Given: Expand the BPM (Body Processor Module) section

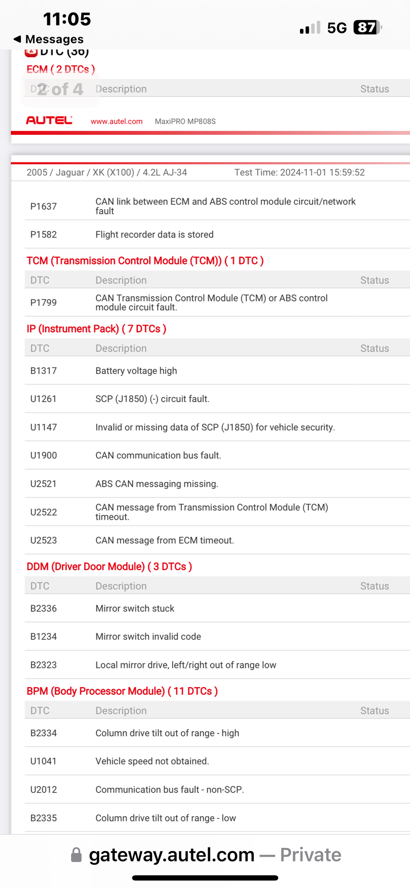Looking at the screenshot, I should point(122,691).
